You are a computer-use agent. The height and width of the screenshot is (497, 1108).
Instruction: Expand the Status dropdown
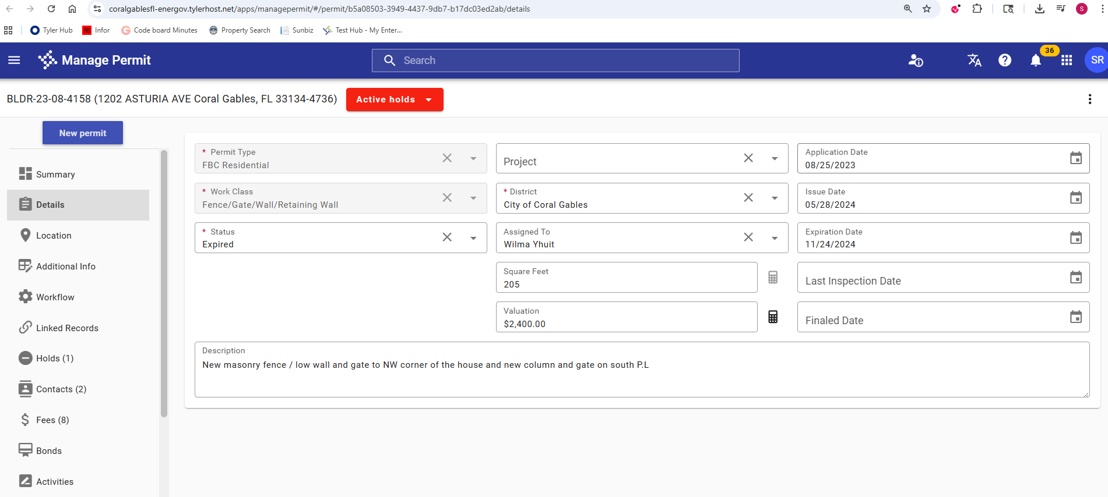tap(473, 238)
